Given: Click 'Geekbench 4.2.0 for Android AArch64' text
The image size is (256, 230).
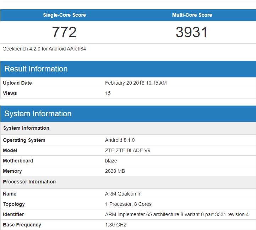Looking at the screenshot, I should tap(44, 49).
